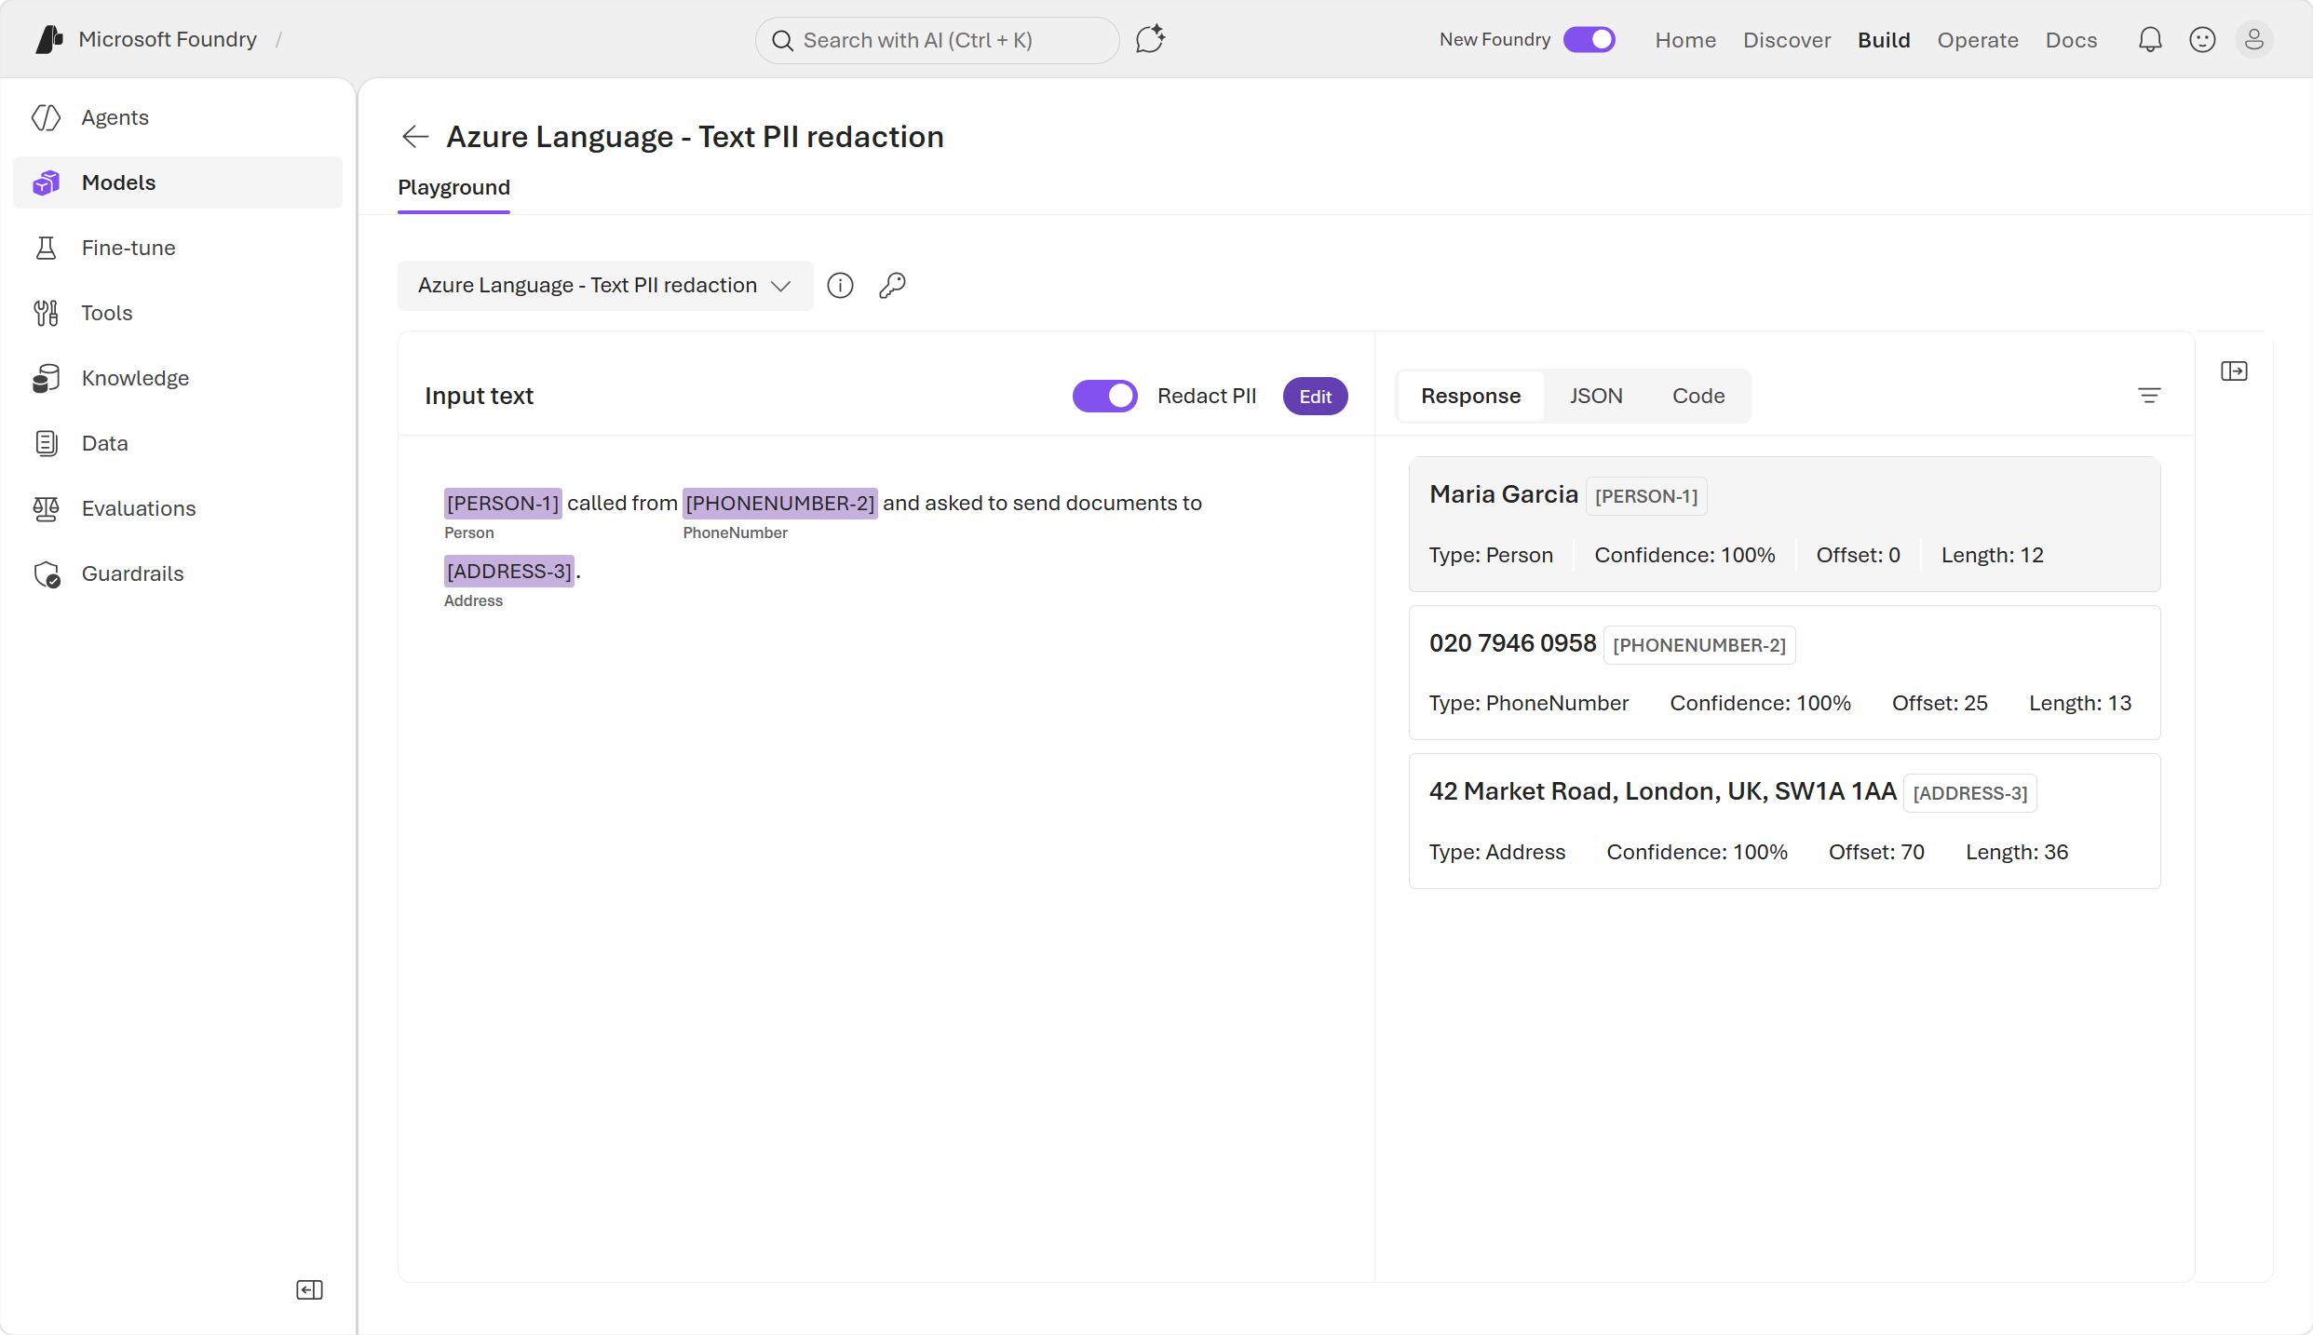Click the 'Offset: 70' value
2313x1335 pixels.
[1876, 852]
